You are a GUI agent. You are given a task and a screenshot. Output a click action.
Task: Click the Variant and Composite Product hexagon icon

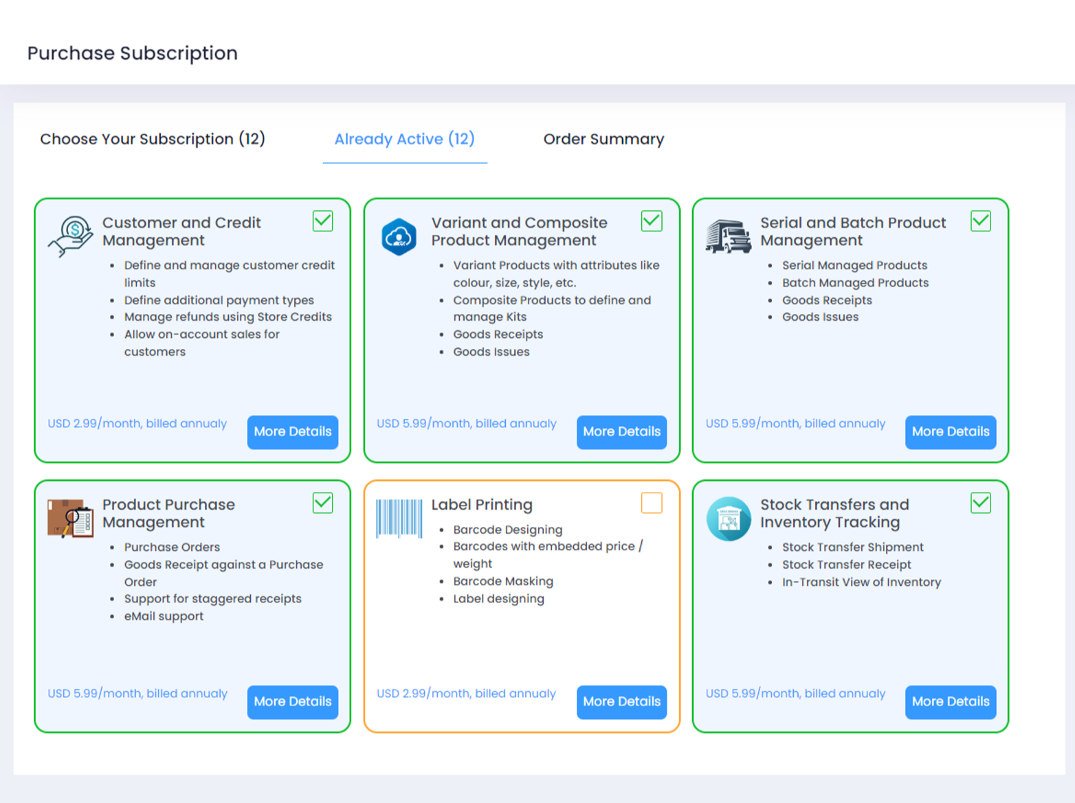[399, 237]
